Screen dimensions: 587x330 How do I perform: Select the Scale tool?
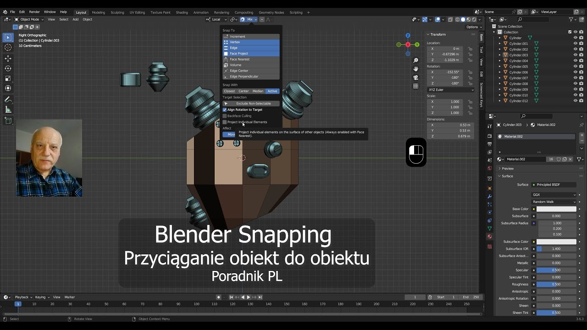point(8,78)
